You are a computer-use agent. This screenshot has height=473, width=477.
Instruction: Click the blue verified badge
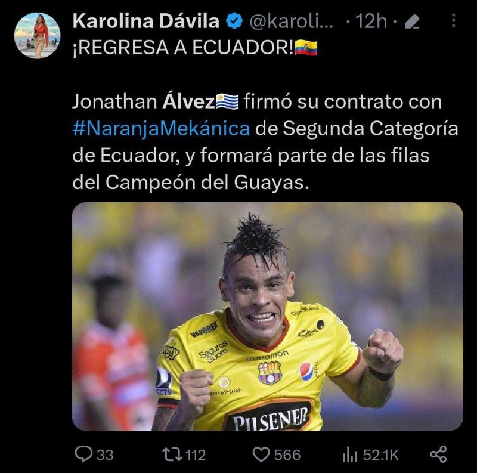tap(234, 21)
